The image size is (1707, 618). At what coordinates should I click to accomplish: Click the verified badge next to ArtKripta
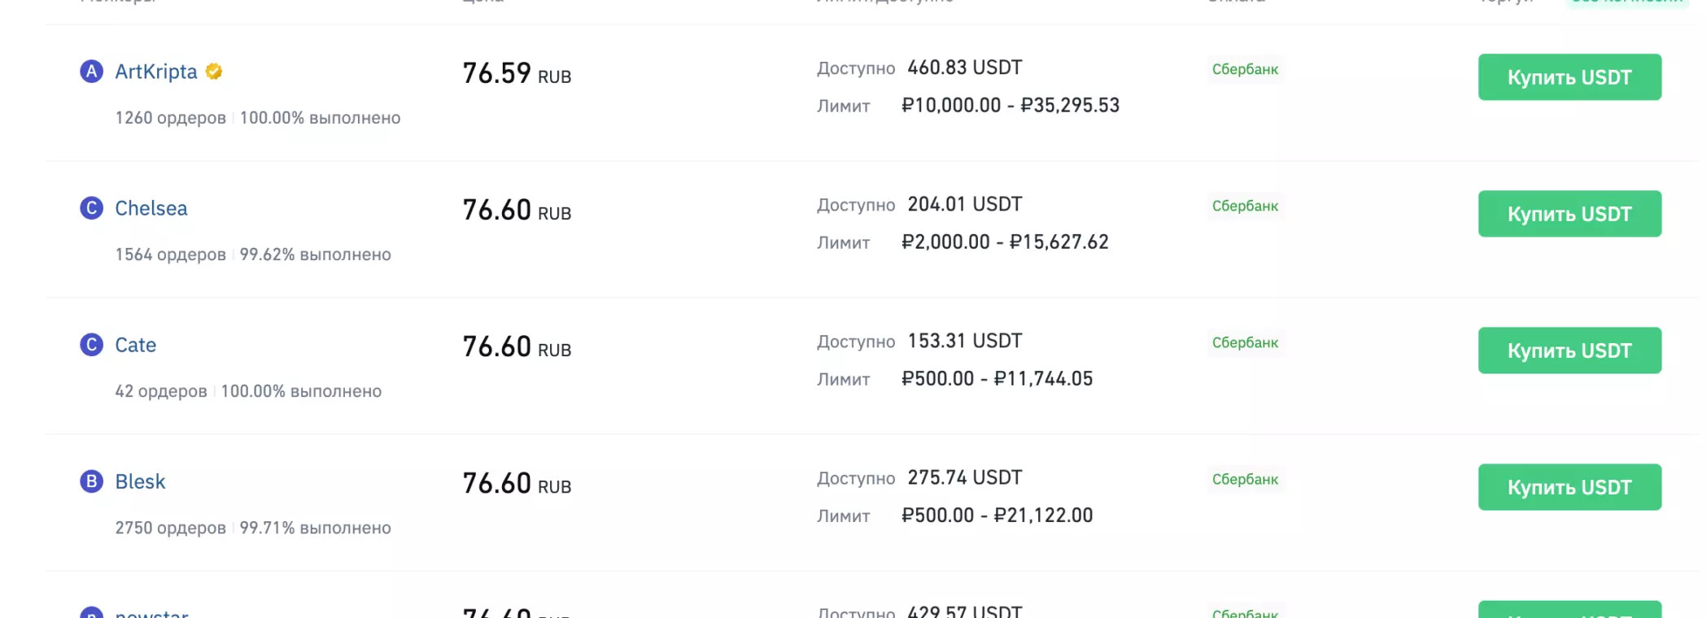214,72
